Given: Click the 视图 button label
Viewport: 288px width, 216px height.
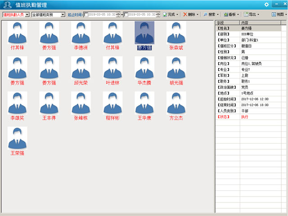Looking at the screenshot, I should pyautogui.click(x=280, y=14).
